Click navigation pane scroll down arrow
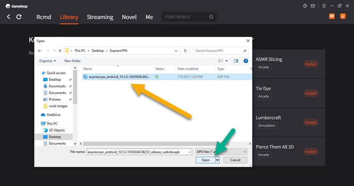Image resolution: width=354 pixels, height=186 pixels. [75, 144]
